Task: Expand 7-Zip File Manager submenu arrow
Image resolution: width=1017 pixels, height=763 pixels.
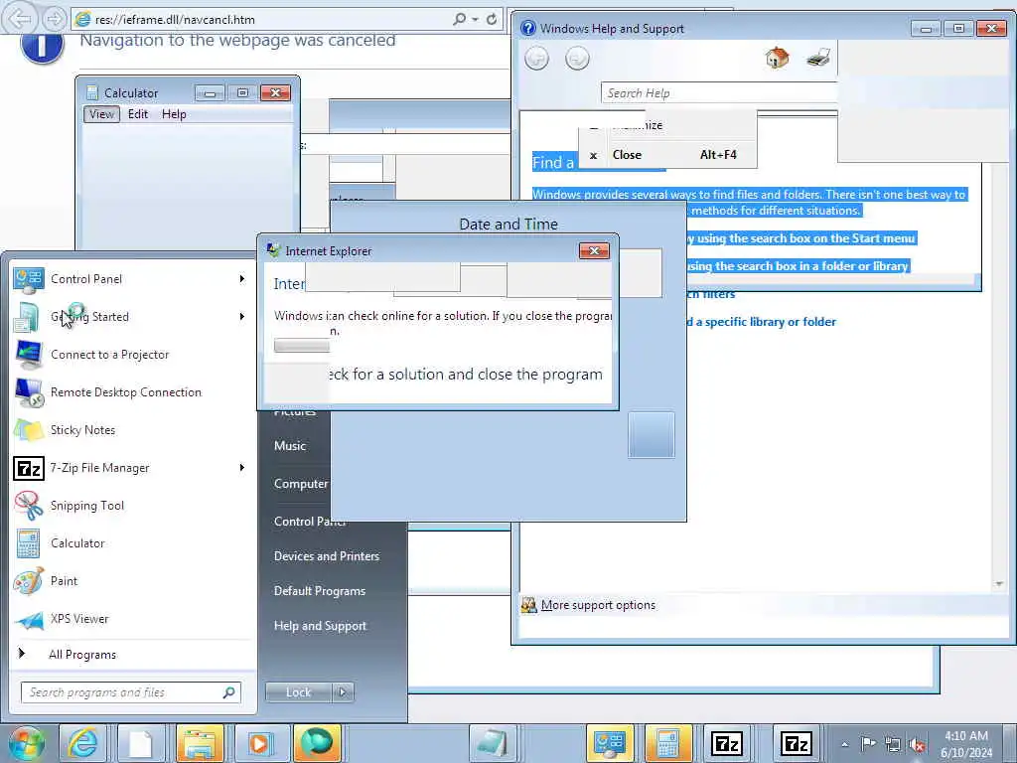Action: coord(242,468)
